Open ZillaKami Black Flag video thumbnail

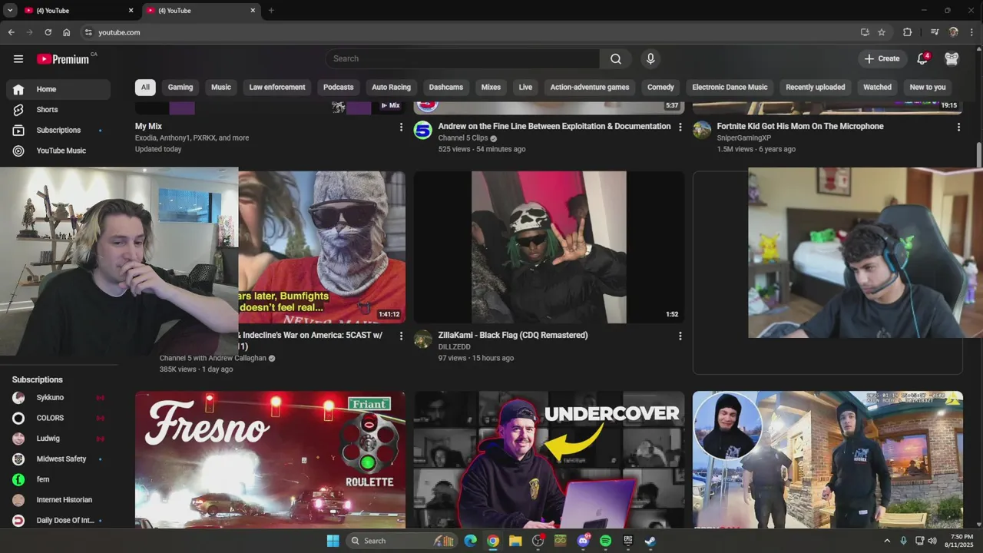click(549, 247)
